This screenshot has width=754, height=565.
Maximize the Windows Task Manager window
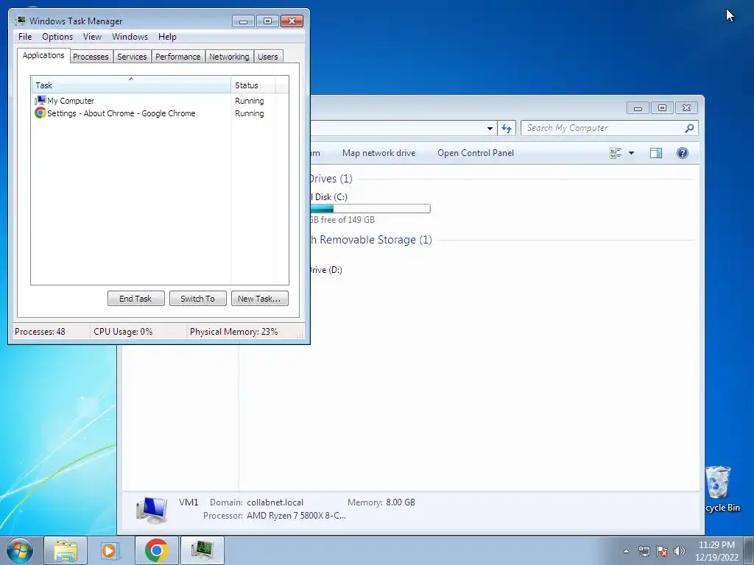[x=267, y=21]
